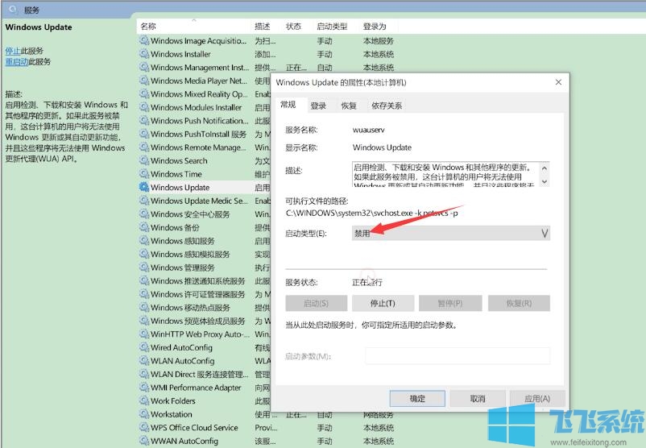Image resolution: width=646 pixels, height=448 pixels.
Task: Switch to the 依存关系 tab
Action: pyautogui.click(x=387, y=106)
